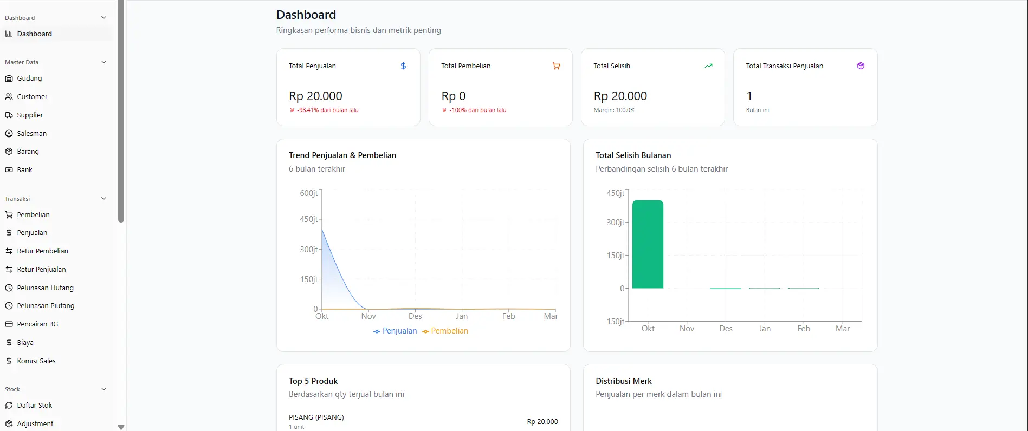Click the Pelunasan Hutang clock icon

tap(9, 288)
